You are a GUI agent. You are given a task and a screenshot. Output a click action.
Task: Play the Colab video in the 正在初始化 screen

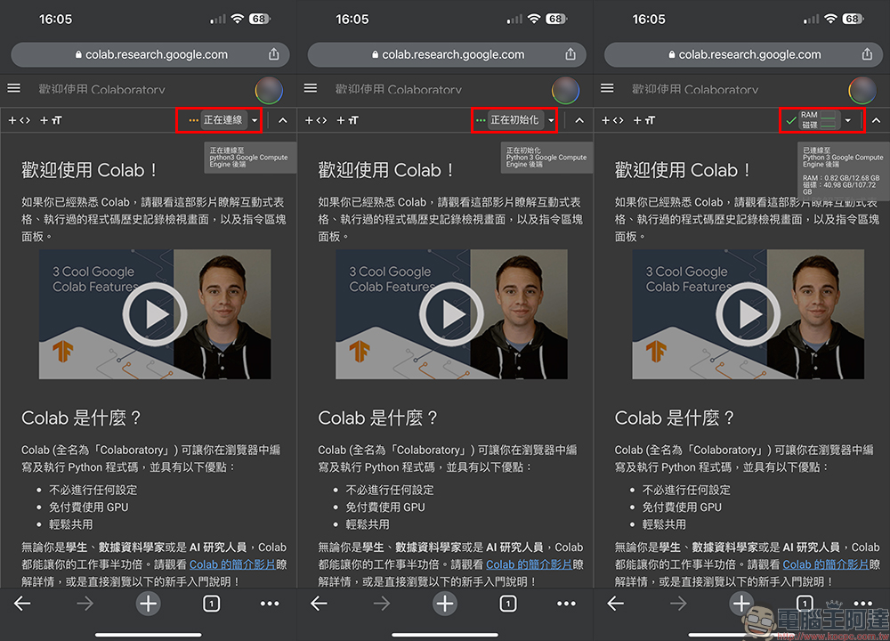451,314
